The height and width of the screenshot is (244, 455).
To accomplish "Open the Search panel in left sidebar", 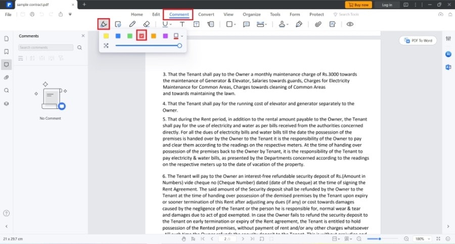I will [7, 90].
